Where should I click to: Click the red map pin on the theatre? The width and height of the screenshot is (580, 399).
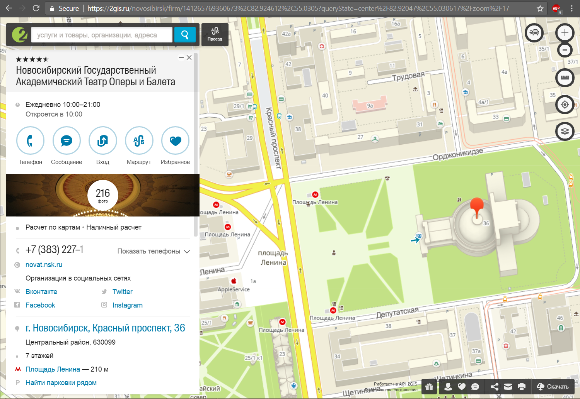[477, 208]
